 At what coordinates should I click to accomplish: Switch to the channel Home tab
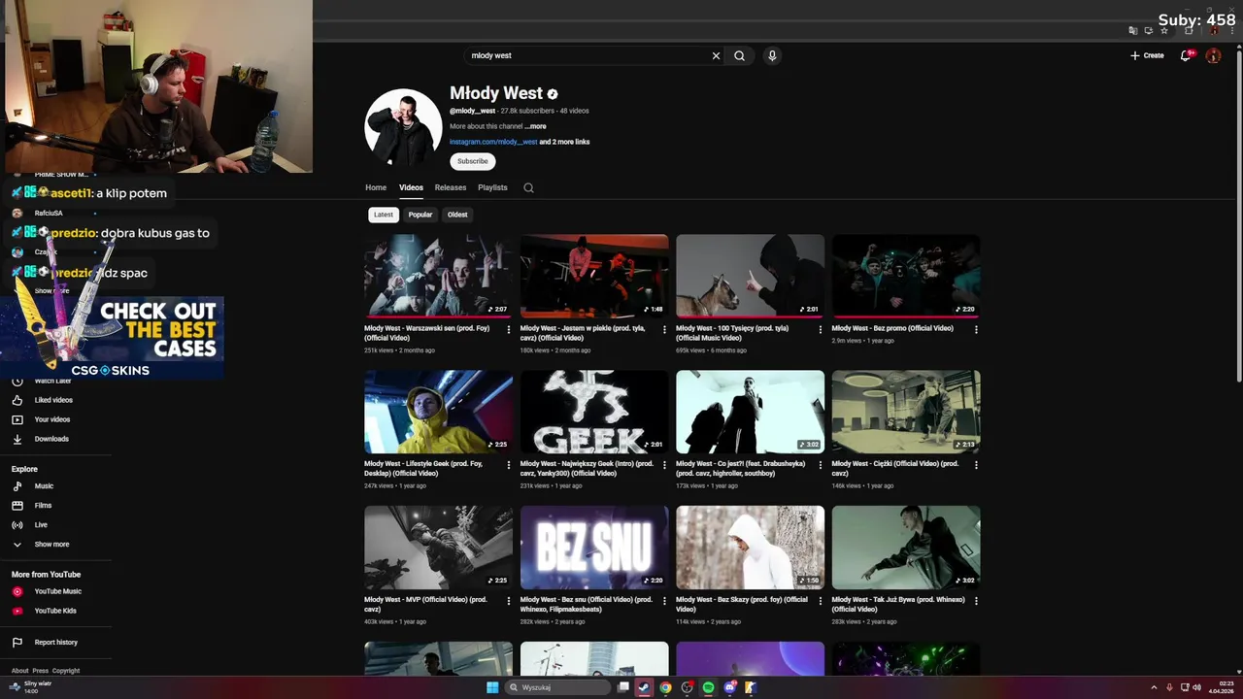[x=376, y=187]
